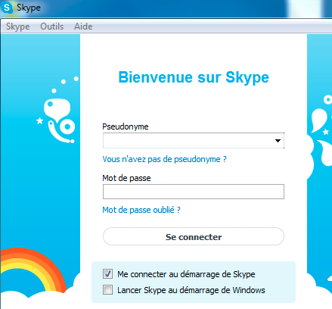Click the rainbow graphic at bottom left

pyautogui.click(x=33, y=270)
